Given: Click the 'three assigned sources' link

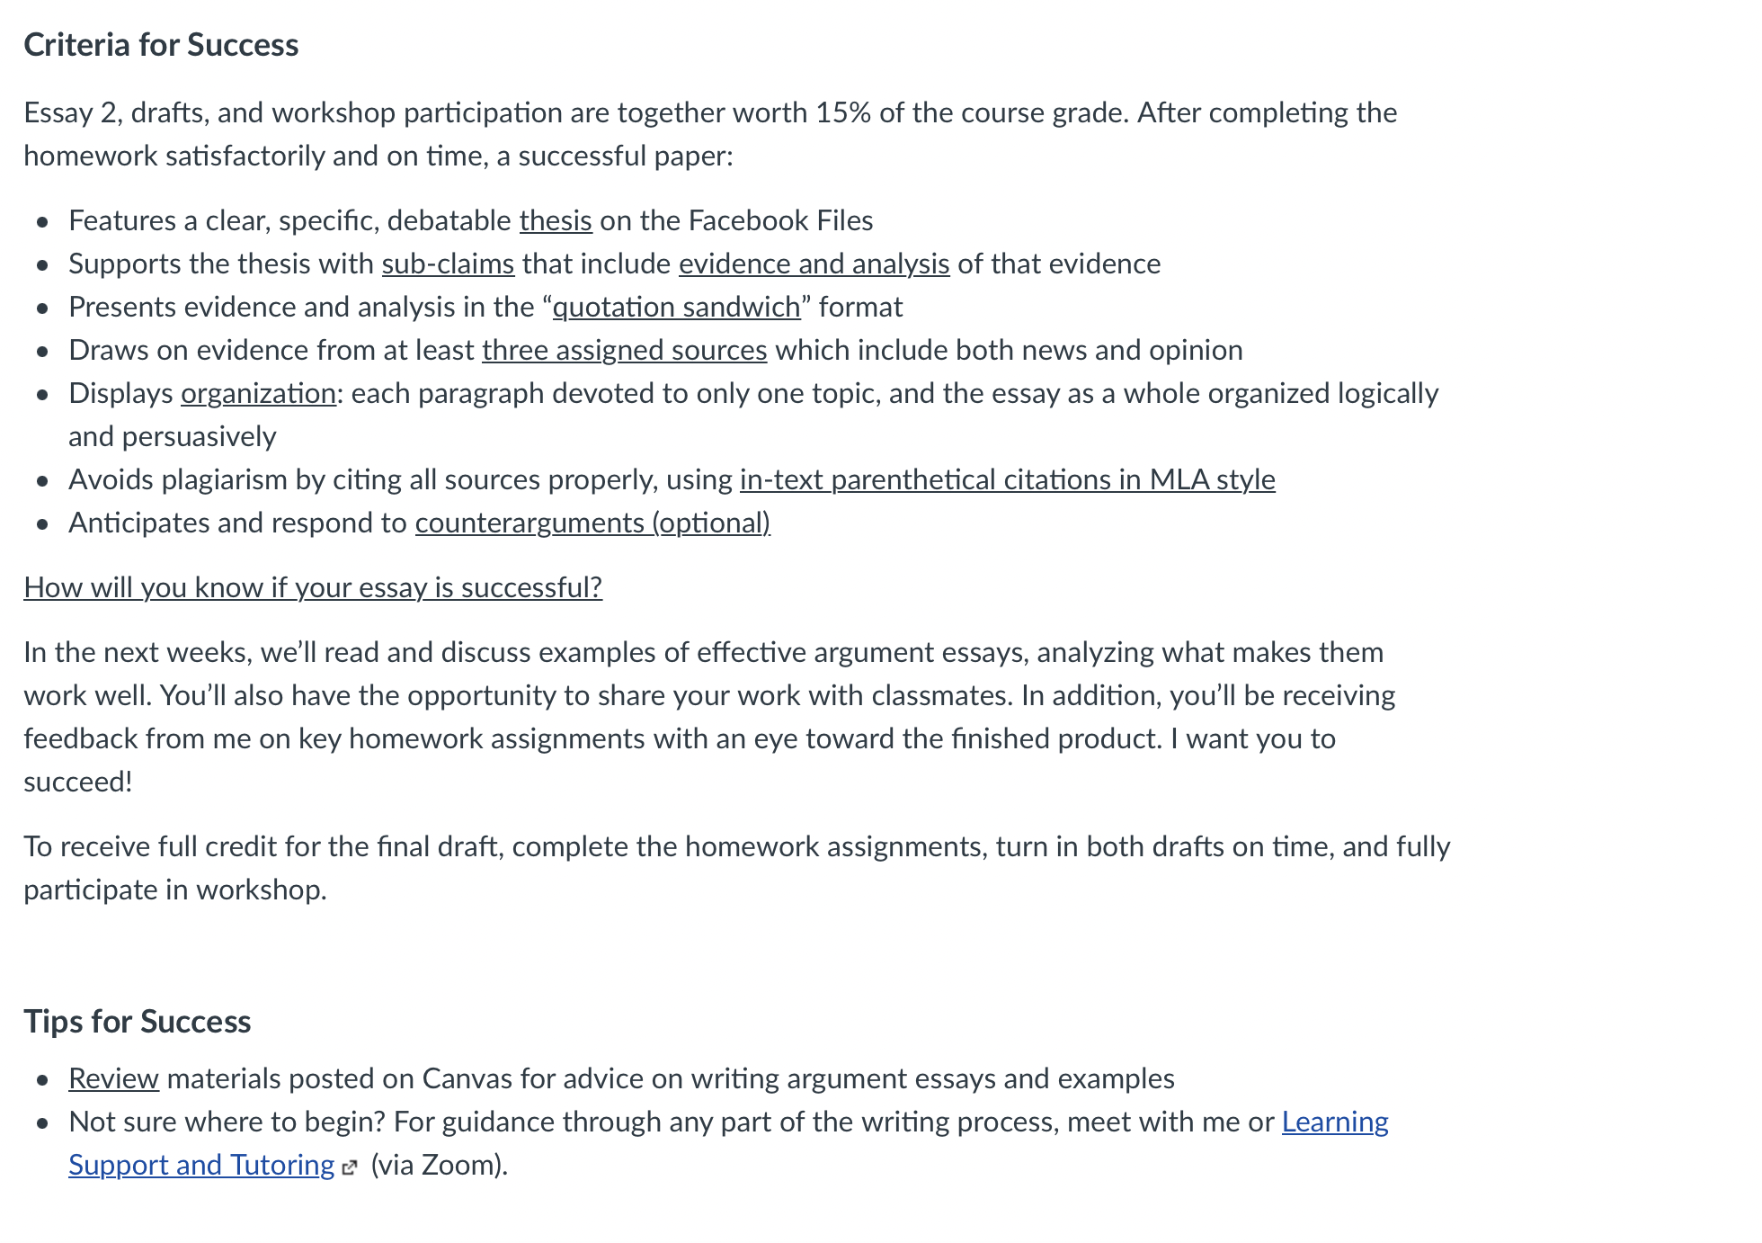Looking at the screenshot, I should pos(624,350).
